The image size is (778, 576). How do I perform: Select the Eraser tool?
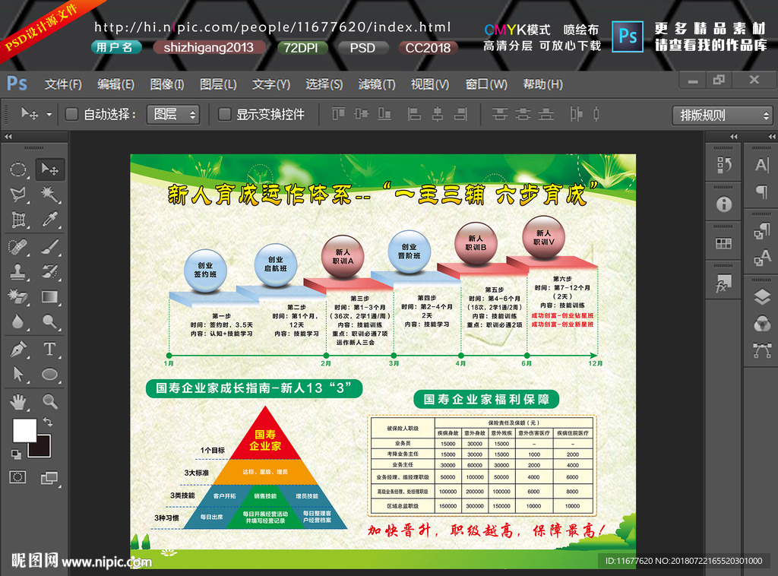[18, 296]
